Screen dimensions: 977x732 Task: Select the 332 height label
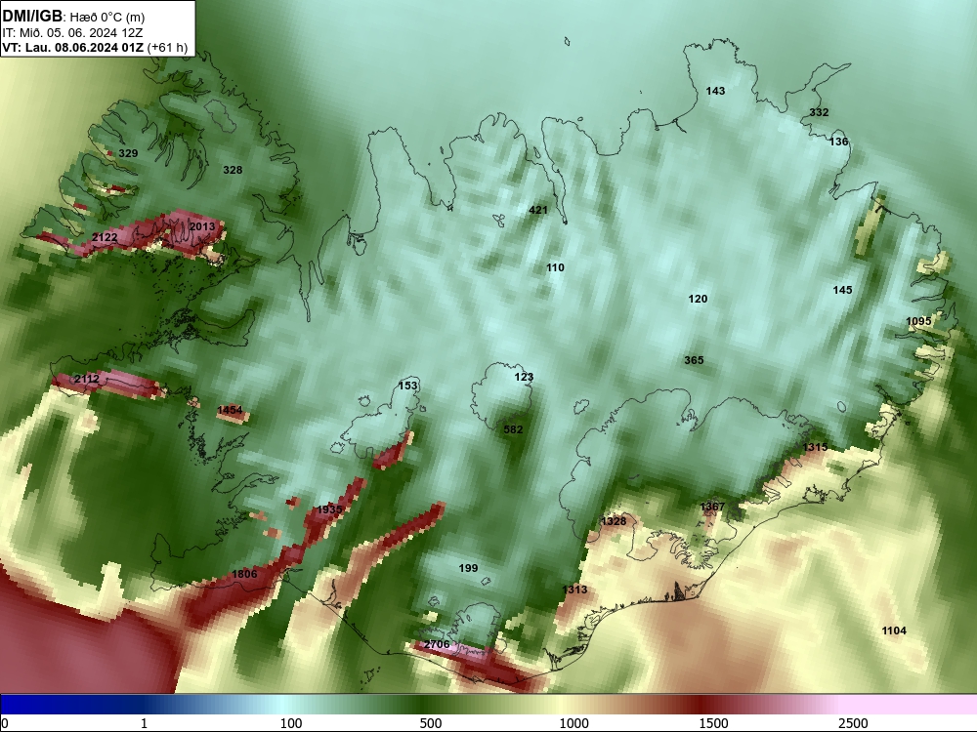(819, 112)
